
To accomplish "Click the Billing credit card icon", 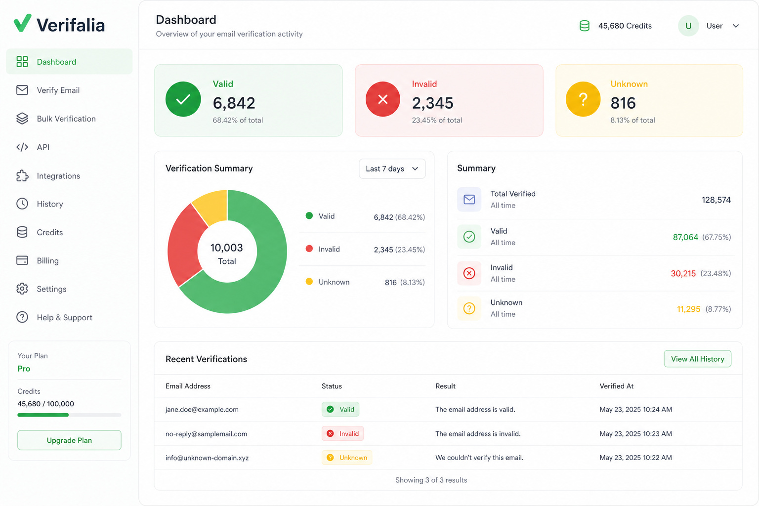I will pyautogui.click(x=22, y=260).
